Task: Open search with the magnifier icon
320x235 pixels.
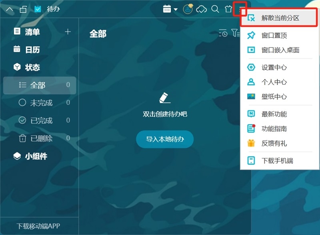Action: tap(215, 10)
